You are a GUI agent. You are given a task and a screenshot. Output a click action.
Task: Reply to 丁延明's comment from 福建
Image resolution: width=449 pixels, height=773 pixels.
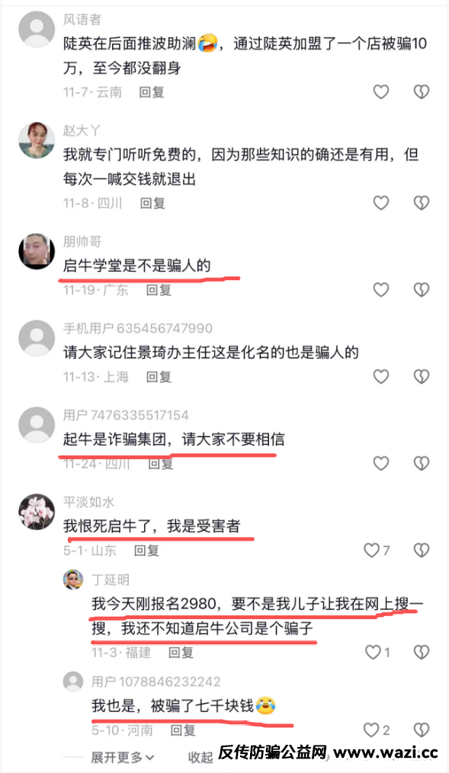click(181, 653)
